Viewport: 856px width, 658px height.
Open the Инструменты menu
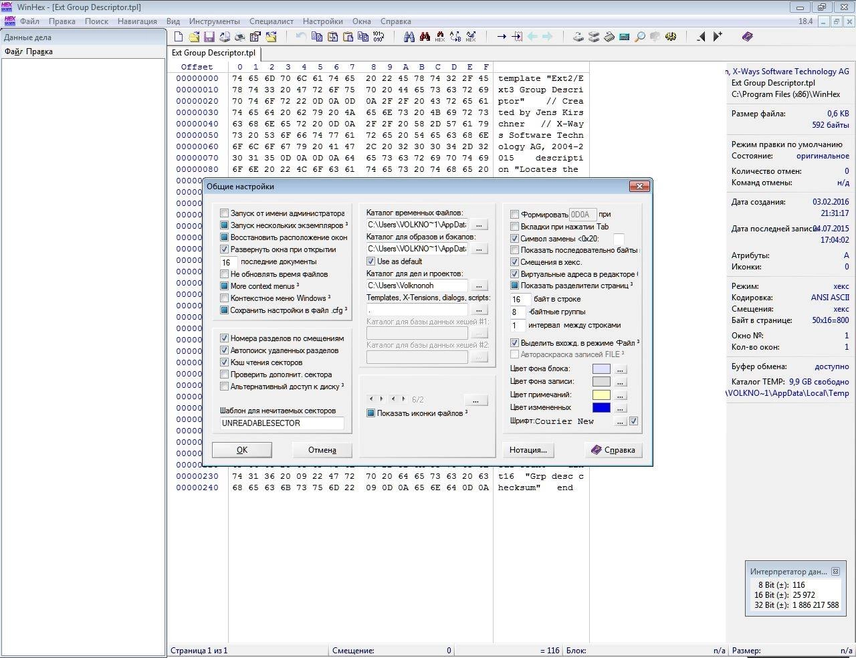coord(214,21)
